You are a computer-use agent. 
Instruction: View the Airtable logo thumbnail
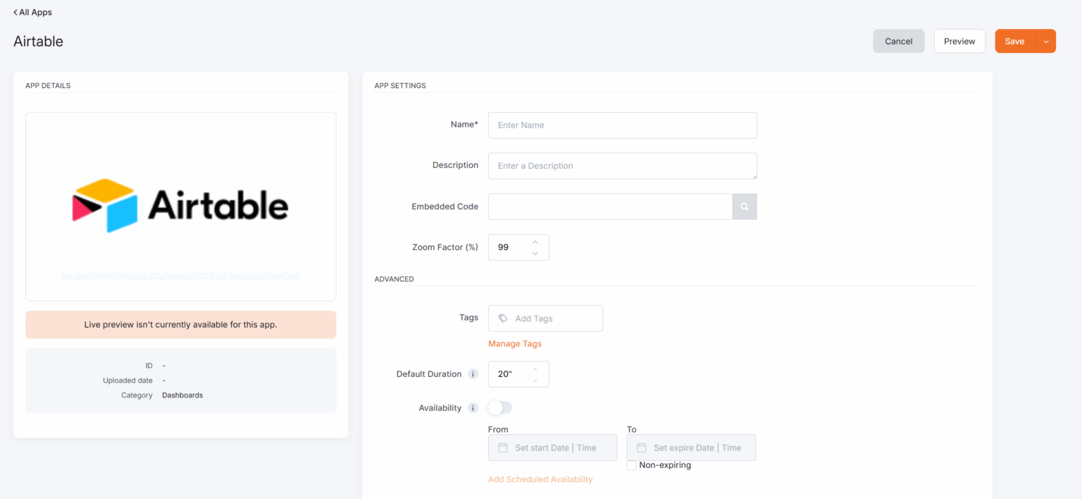click(x=180, y=206)
